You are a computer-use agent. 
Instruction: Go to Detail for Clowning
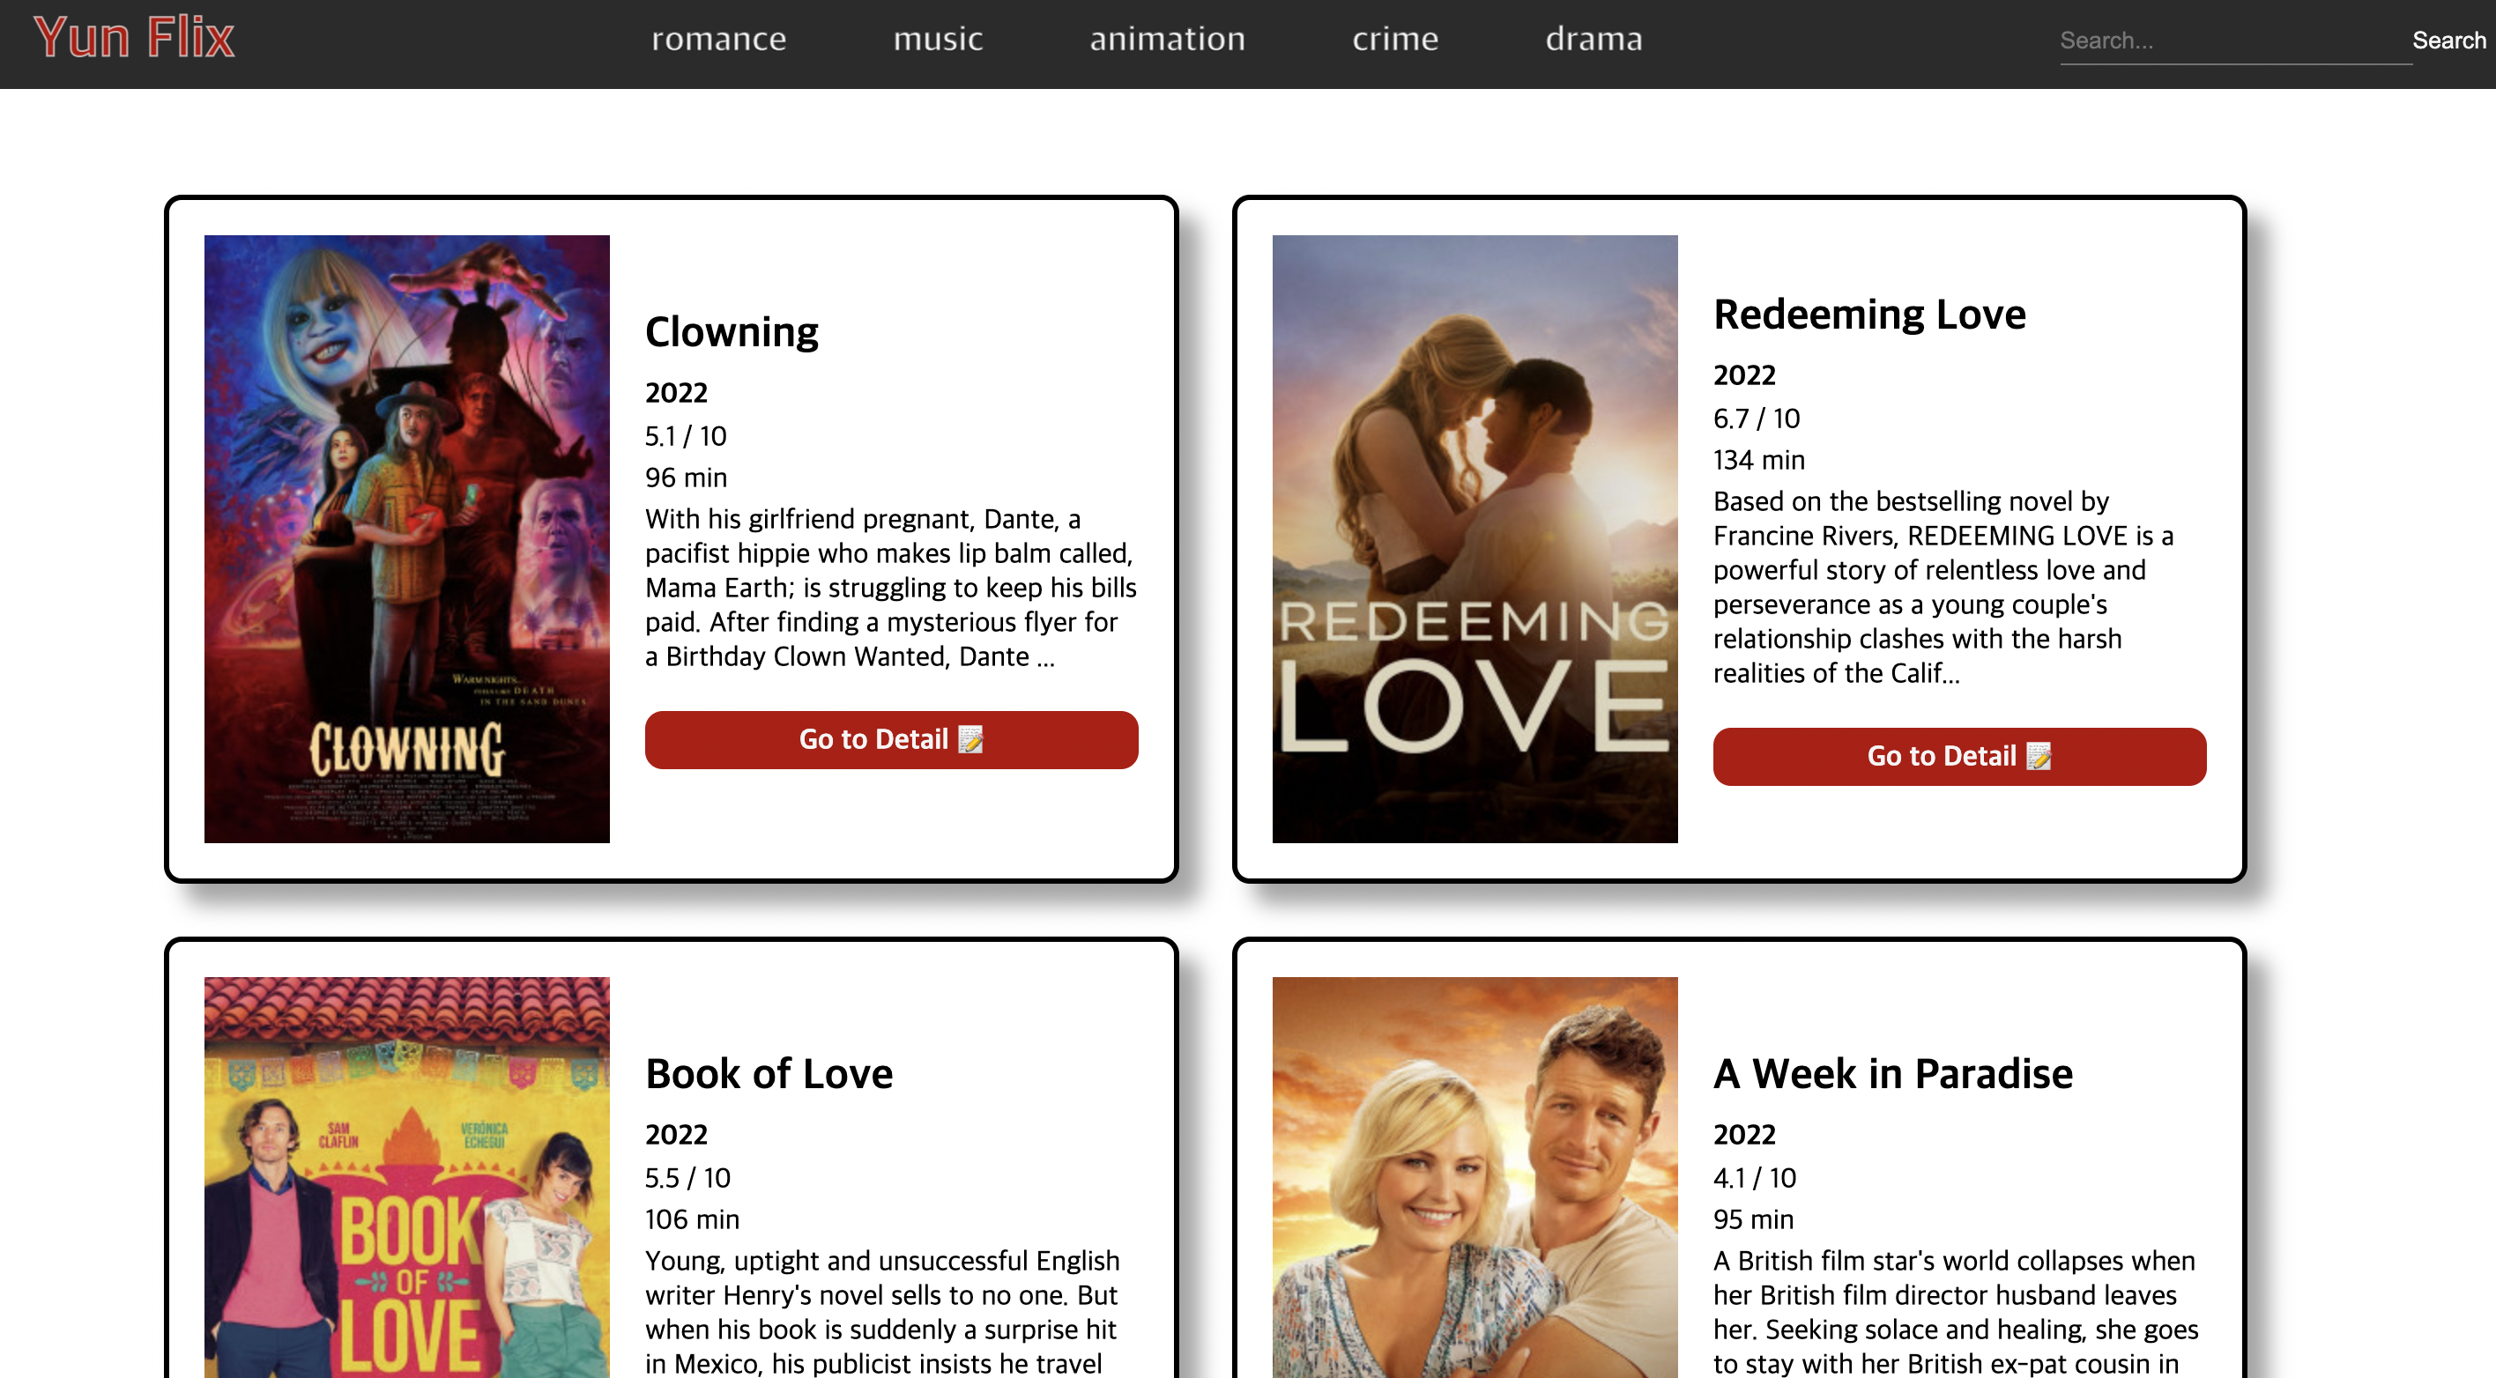pos(891,740)
